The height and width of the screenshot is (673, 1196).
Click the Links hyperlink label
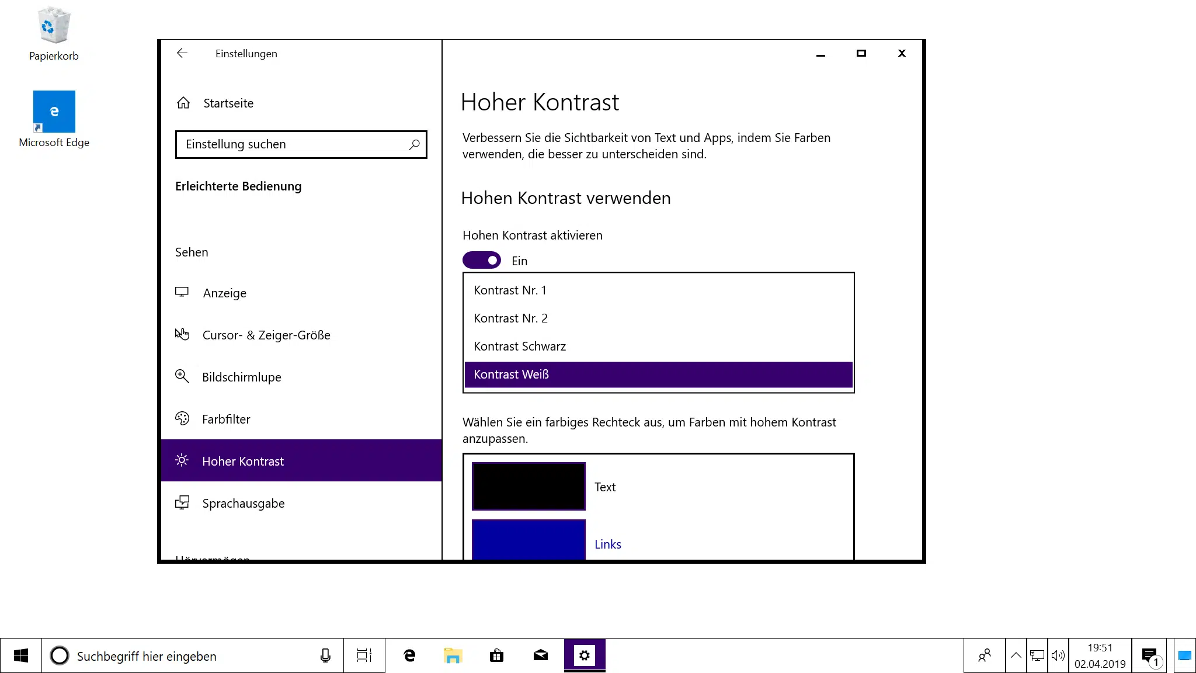[607, 544]
